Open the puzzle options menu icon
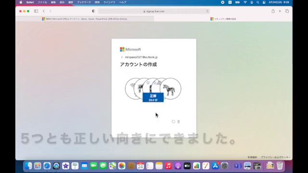 coord(179,122)
